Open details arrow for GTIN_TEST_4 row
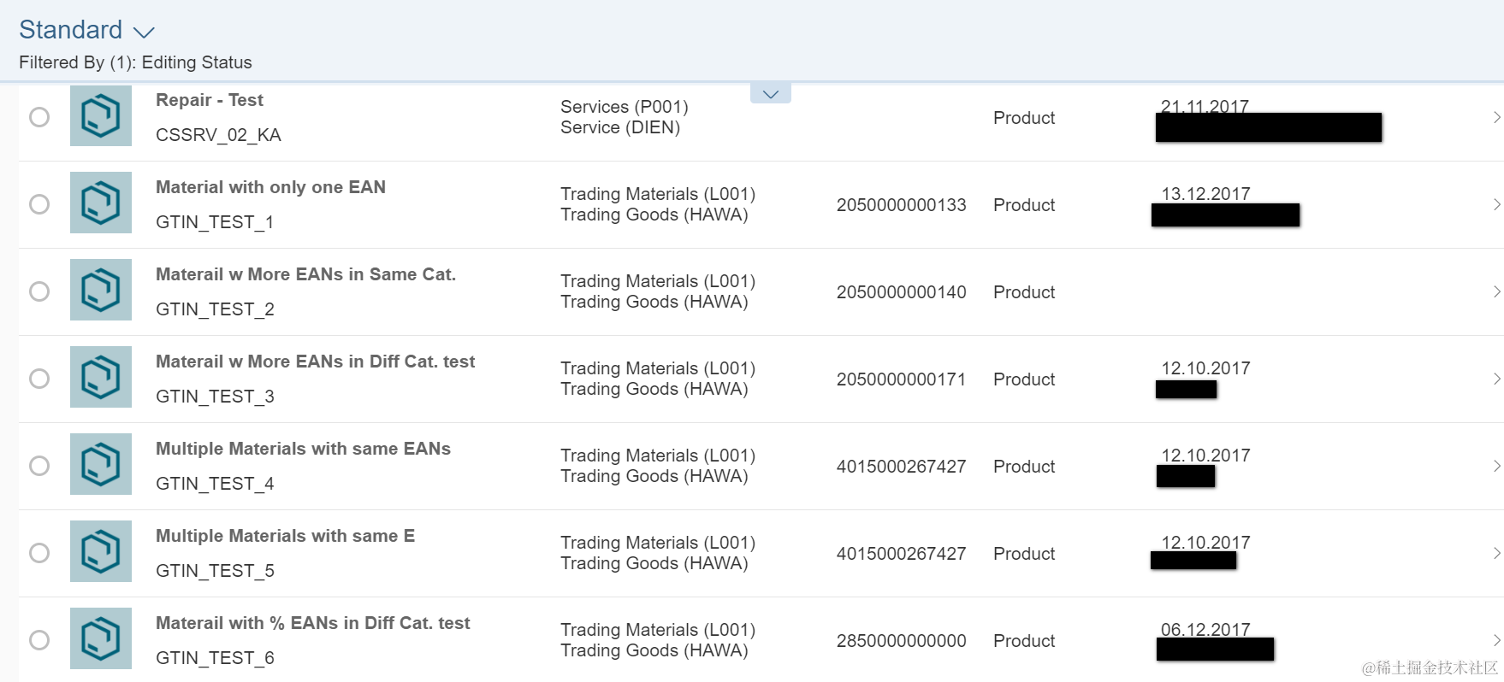This screenshot has height=682, width=1504. 1496,466
